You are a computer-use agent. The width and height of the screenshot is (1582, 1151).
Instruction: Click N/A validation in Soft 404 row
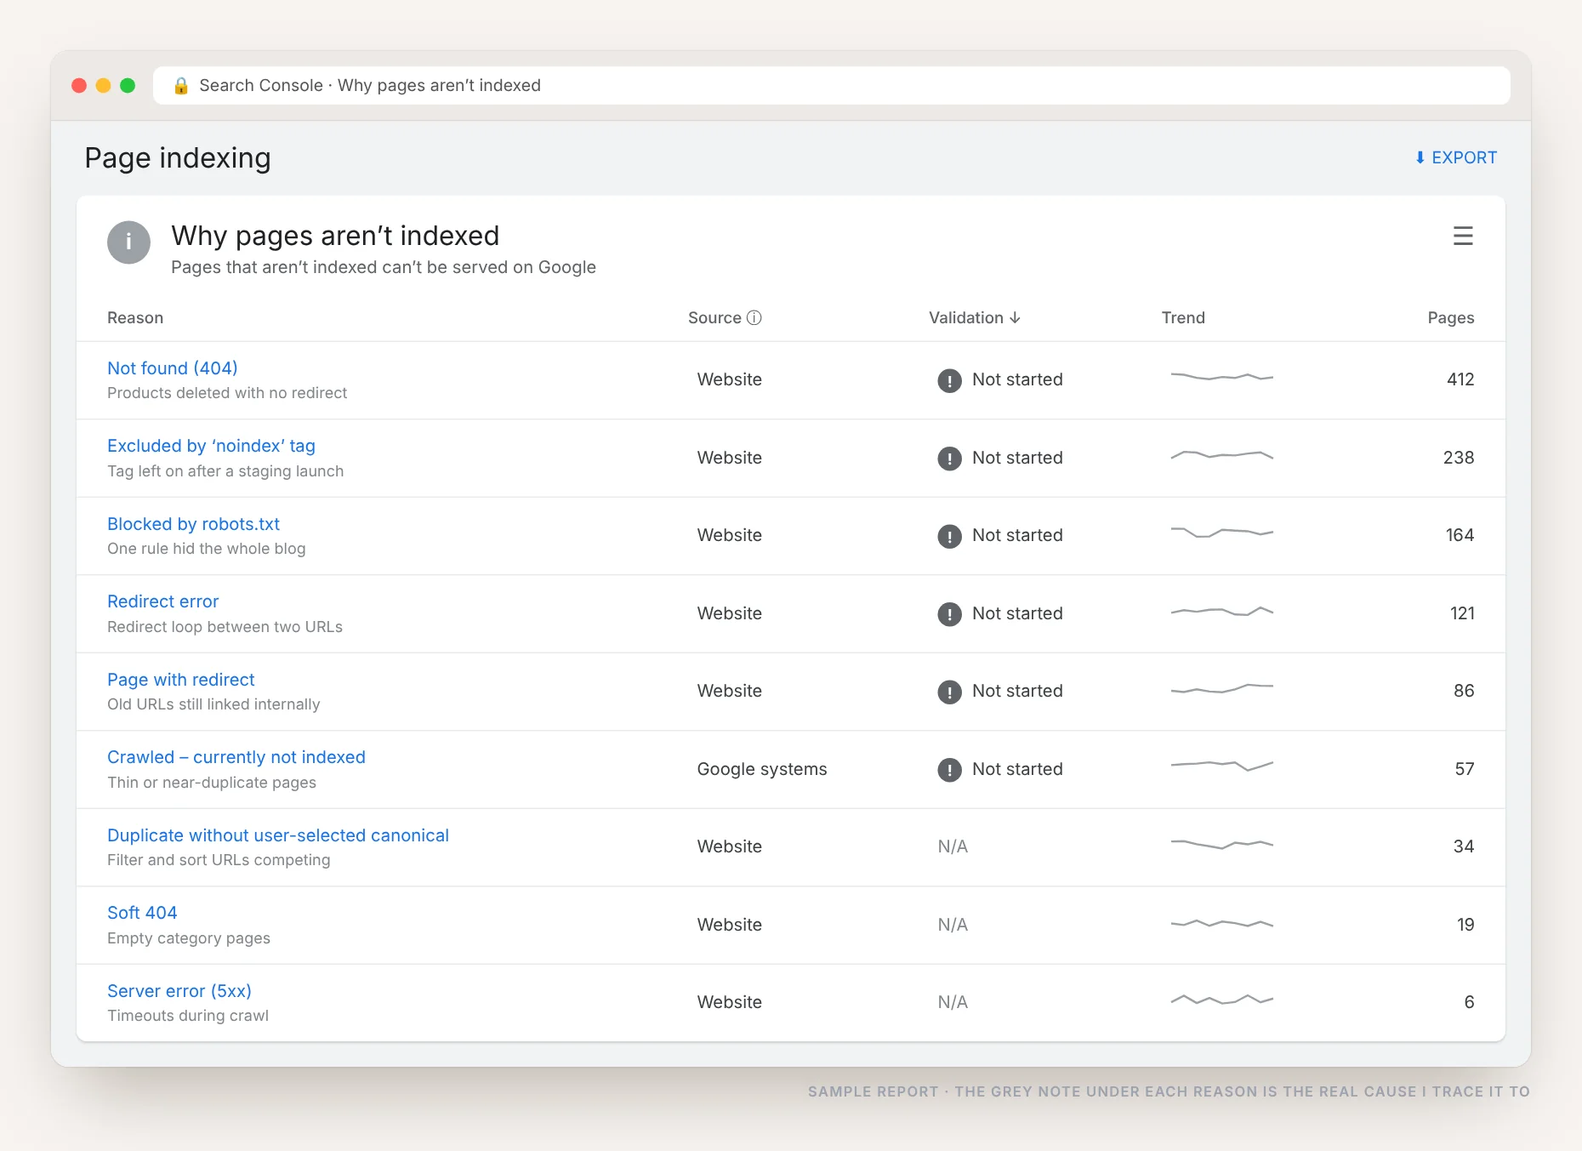[953, 925]
